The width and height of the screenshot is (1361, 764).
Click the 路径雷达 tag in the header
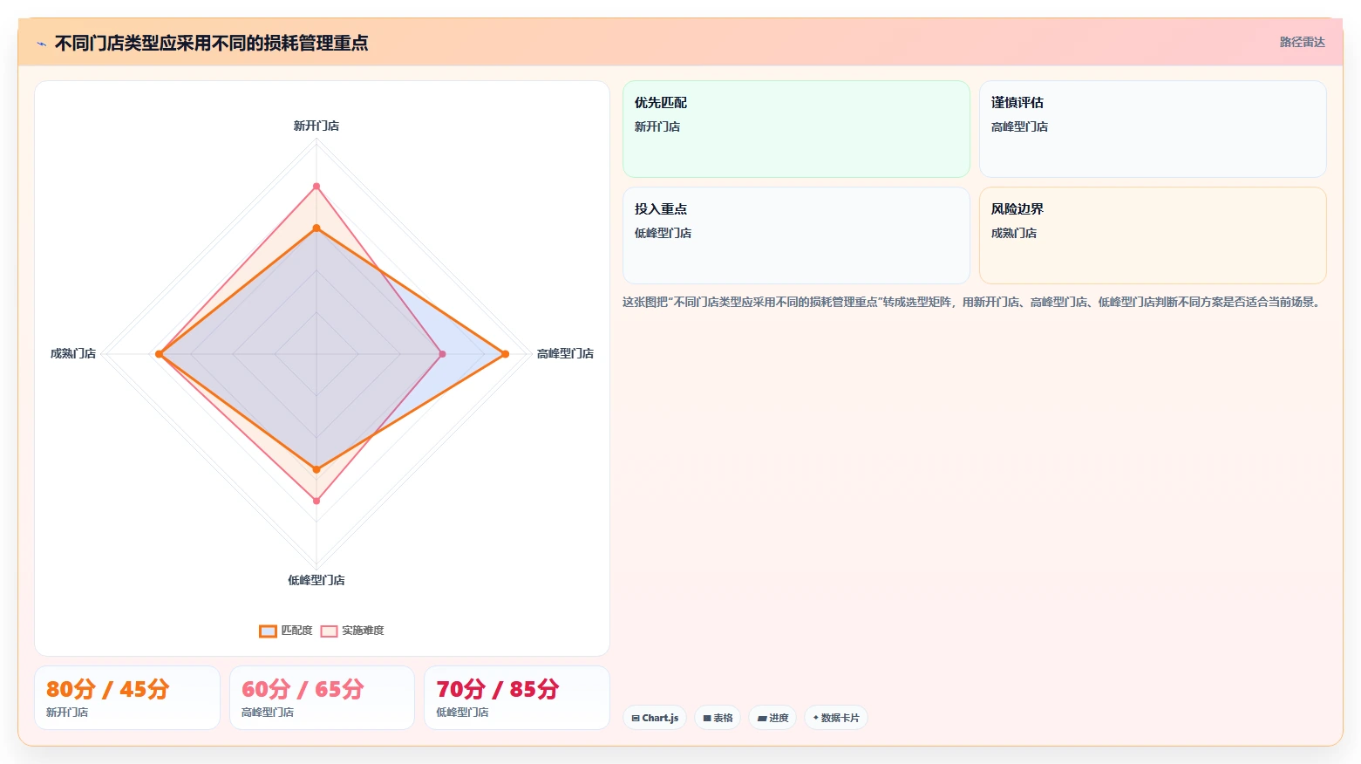click(x=1302, y=42)
